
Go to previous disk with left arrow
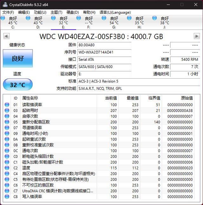point(6,36)
